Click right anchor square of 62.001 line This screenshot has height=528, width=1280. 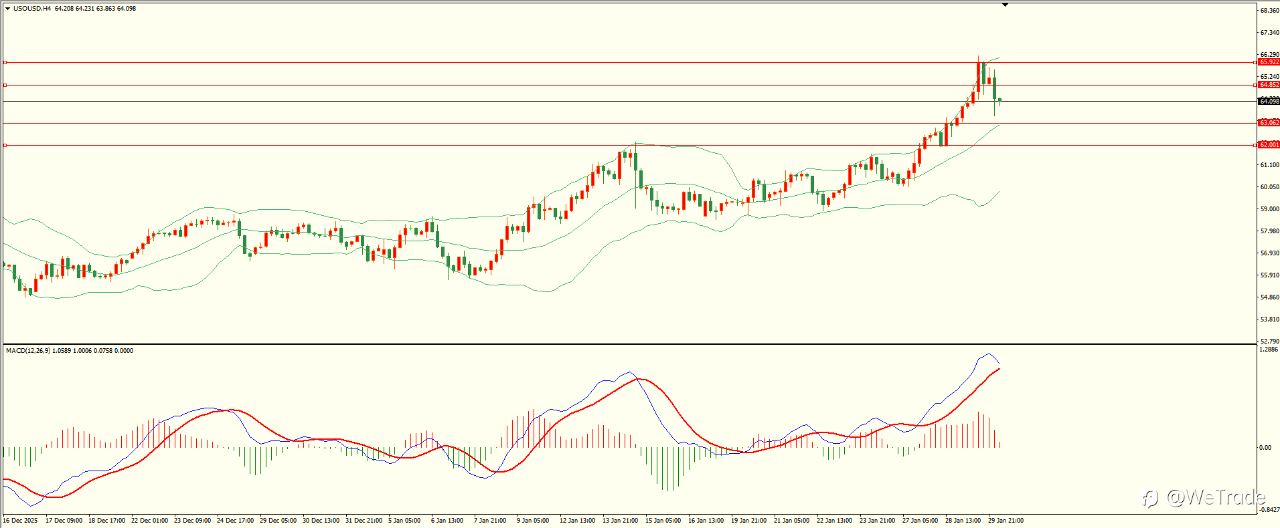point(1255,145)
